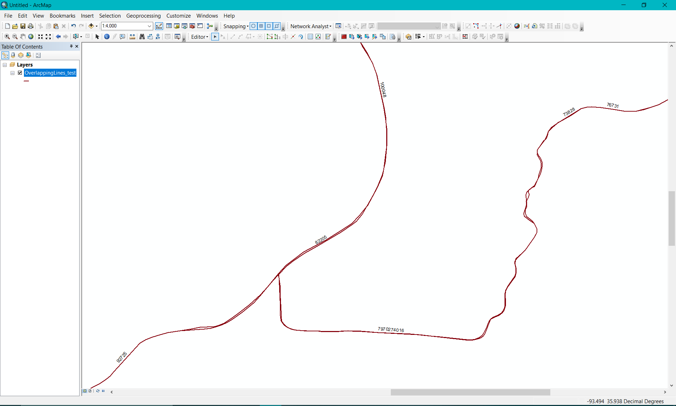Click the horizontal map scrollbar thumb
This screenshot has height=406, width=676.
pos(470,392)
